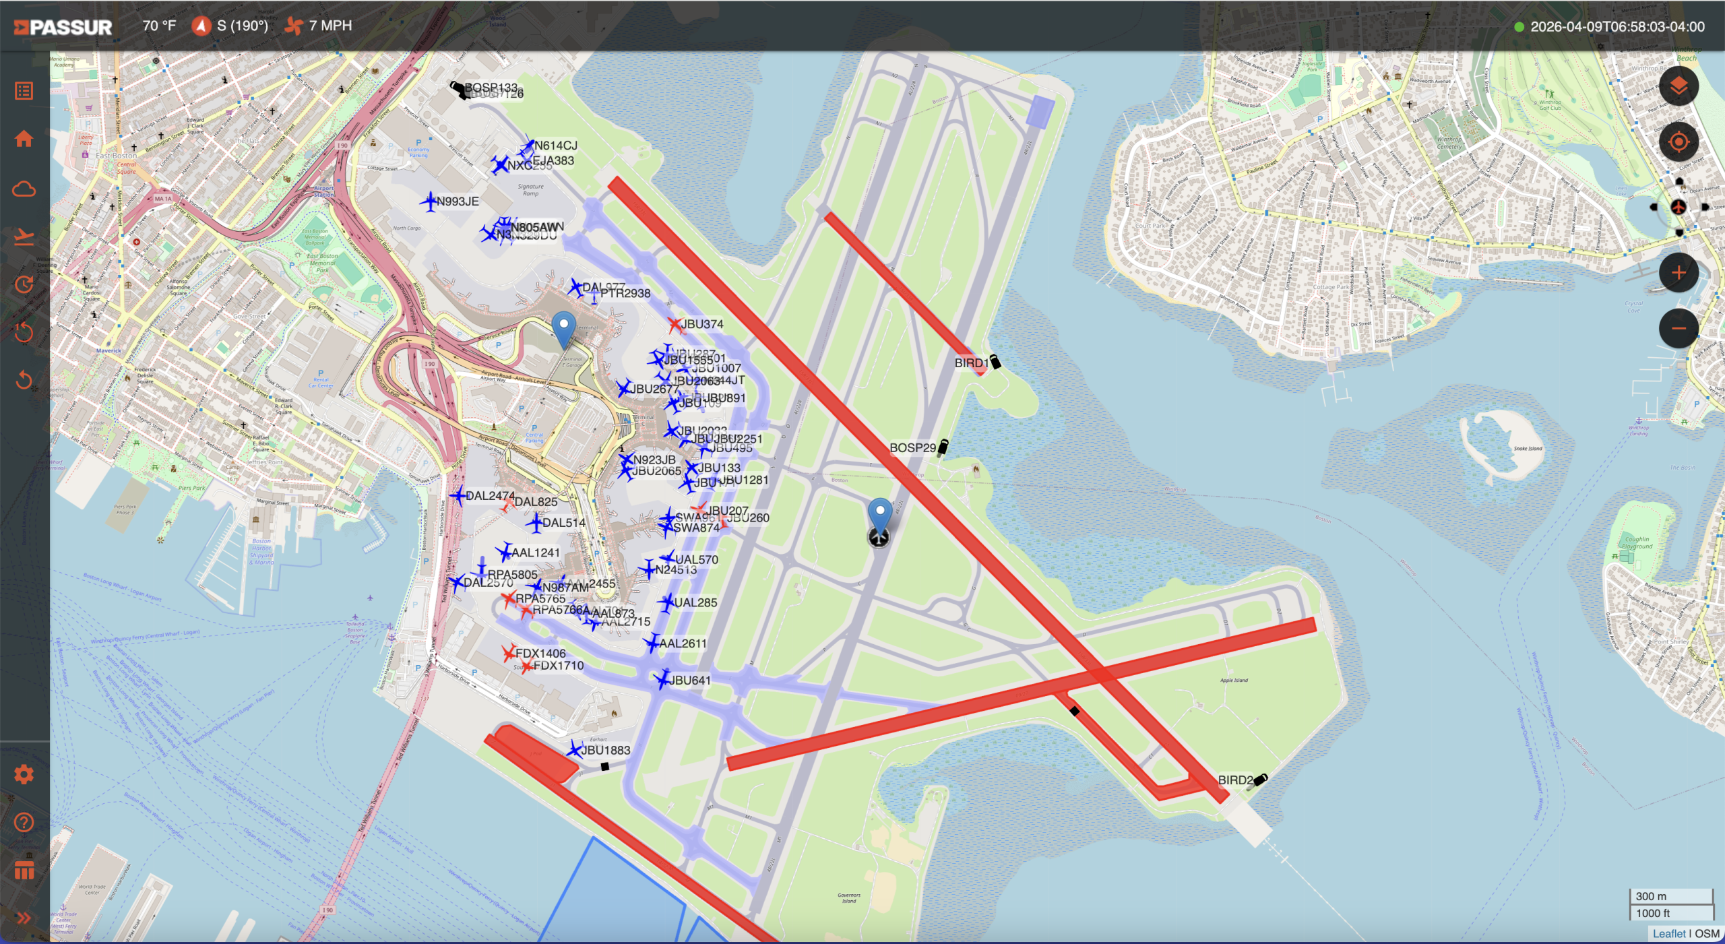Click the table columns layout icon
Viewport: 1725px width, 944px height.
point(24,870)
